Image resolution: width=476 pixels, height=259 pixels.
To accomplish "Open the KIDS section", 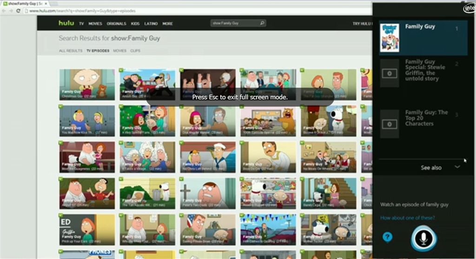I will click(135, 24).
